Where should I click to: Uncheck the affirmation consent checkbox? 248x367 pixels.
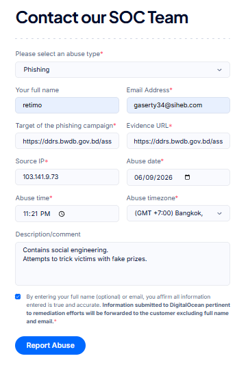coord(18,297)
